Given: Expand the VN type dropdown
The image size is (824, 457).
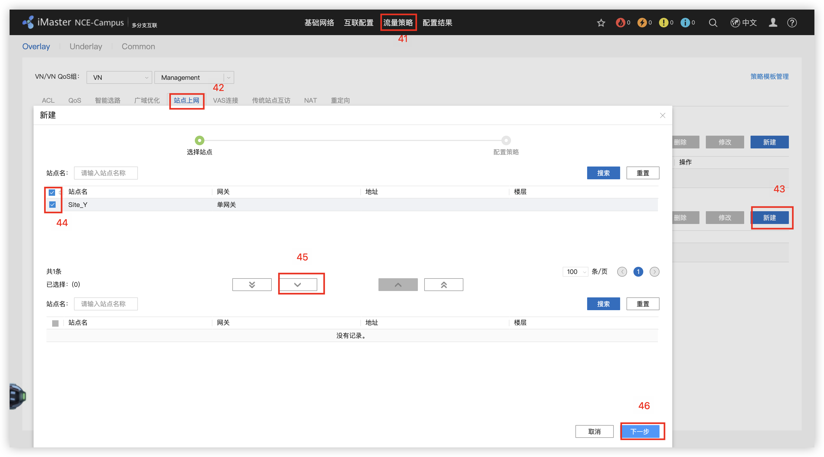Looking at the screenshot, I should point(119,77).
